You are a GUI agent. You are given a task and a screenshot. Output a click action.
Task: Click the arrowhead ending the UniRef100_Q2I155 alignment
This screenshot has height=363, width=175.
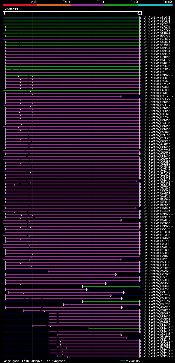coord(124,292)
